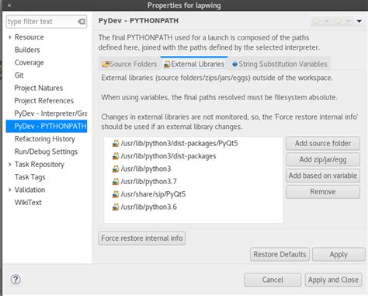Open the String Substitution Variables tab

click(x=279, y=64)
